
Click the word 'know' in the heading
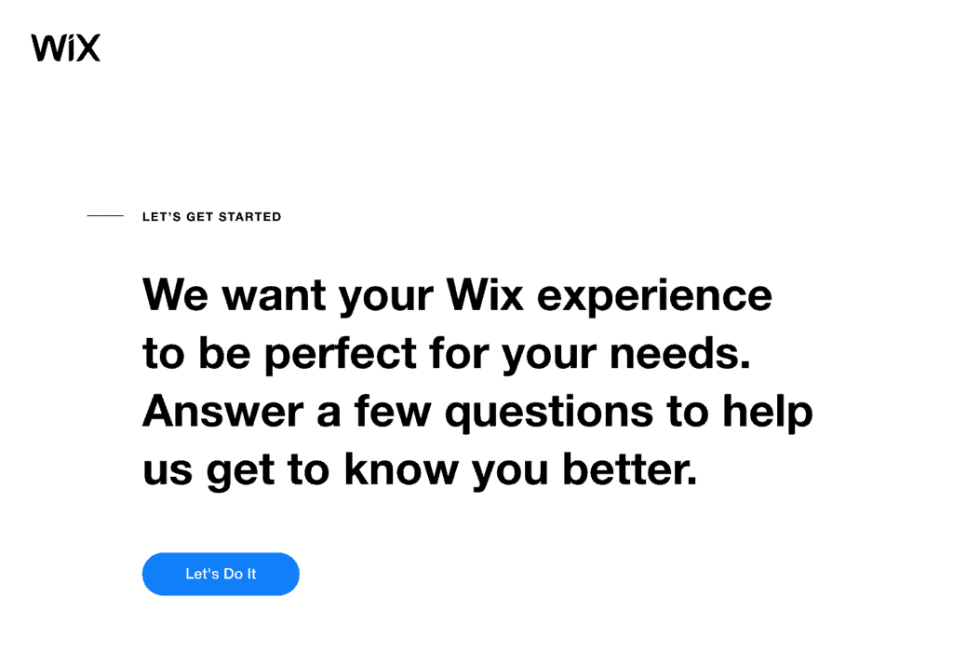pos(401,468)
